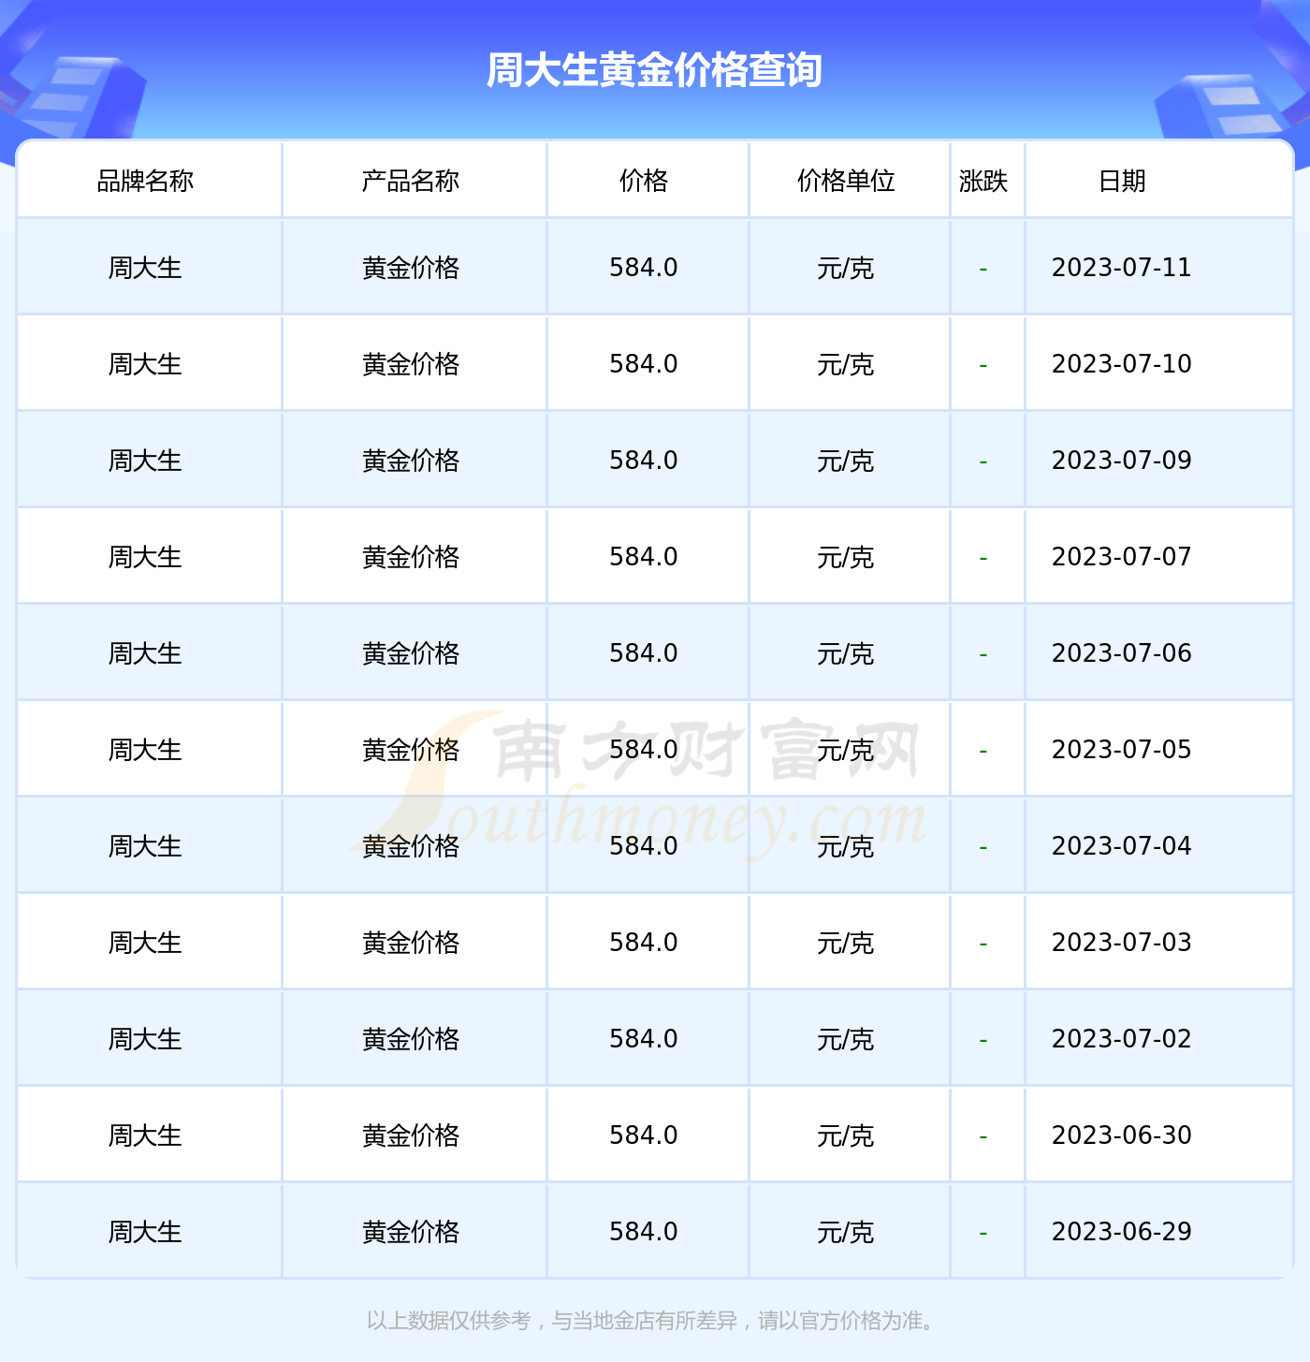Screen dimensions: 1310x1362
Task: Click 黄金价格 in 2023-07-03 row
Action: [411, 943]
